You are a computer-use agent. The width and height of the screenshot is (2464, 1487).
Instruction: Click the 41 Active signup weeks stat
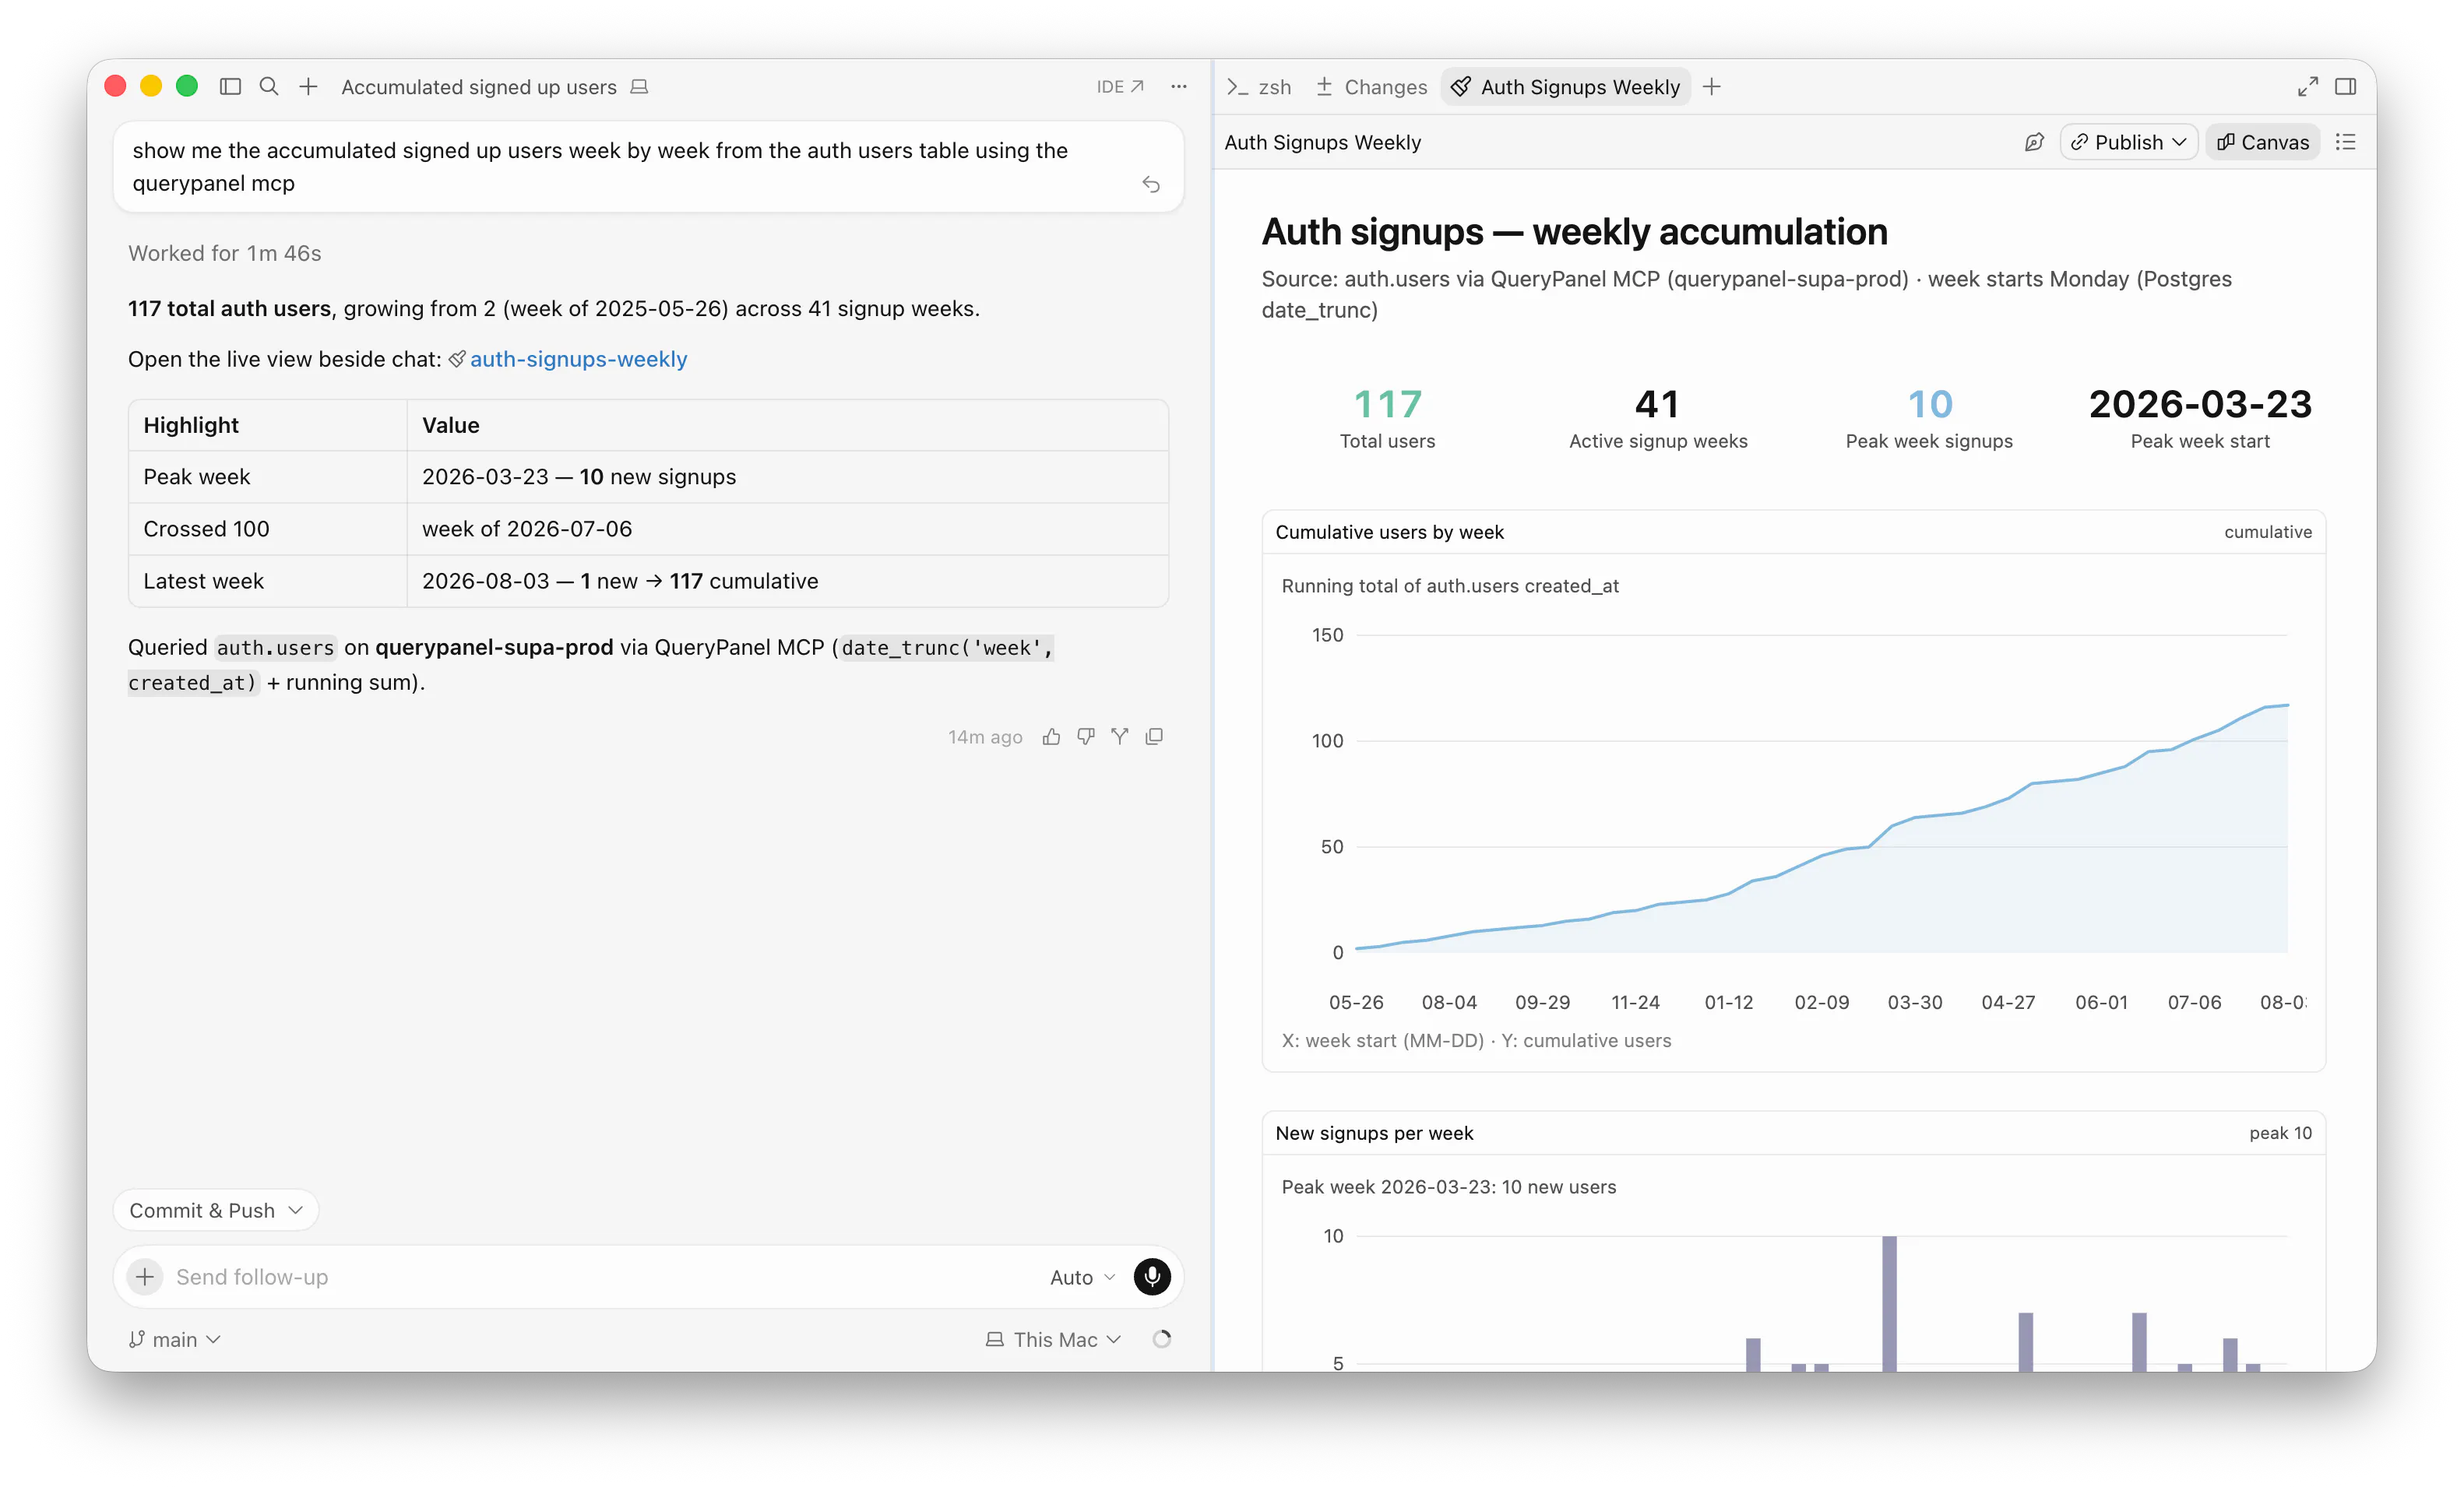[x=1658, y=418]
